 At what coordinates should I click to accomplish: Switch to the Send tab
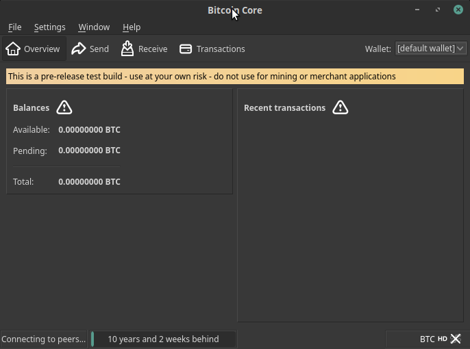(x=90, y=49)
